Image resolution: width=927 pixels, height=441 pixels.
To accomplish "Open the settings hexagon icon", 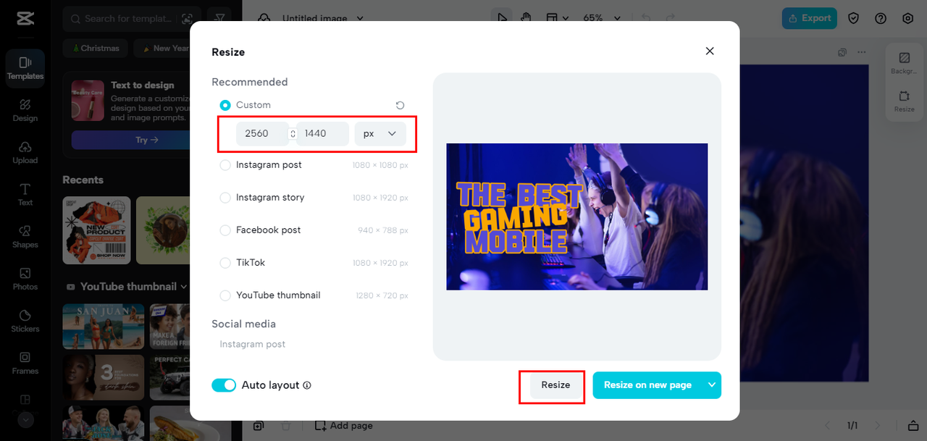I will coord(908,18).
